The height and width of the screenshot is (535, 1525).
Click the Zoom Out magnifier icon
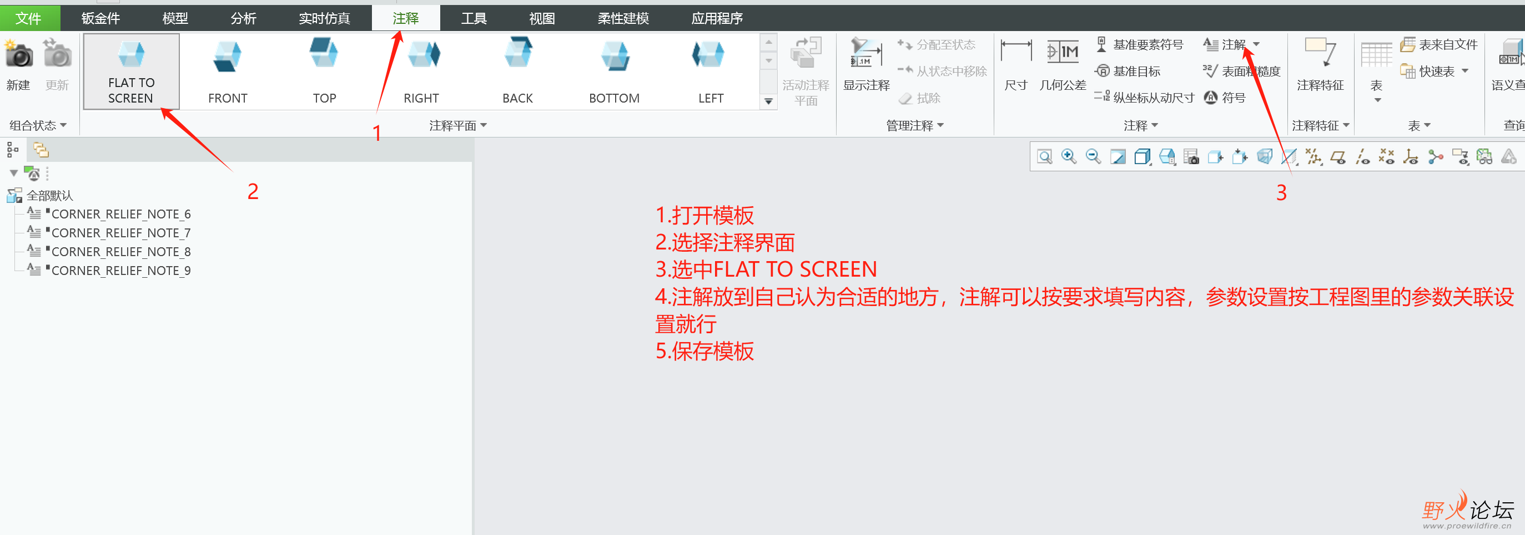tap(1094, 157)
